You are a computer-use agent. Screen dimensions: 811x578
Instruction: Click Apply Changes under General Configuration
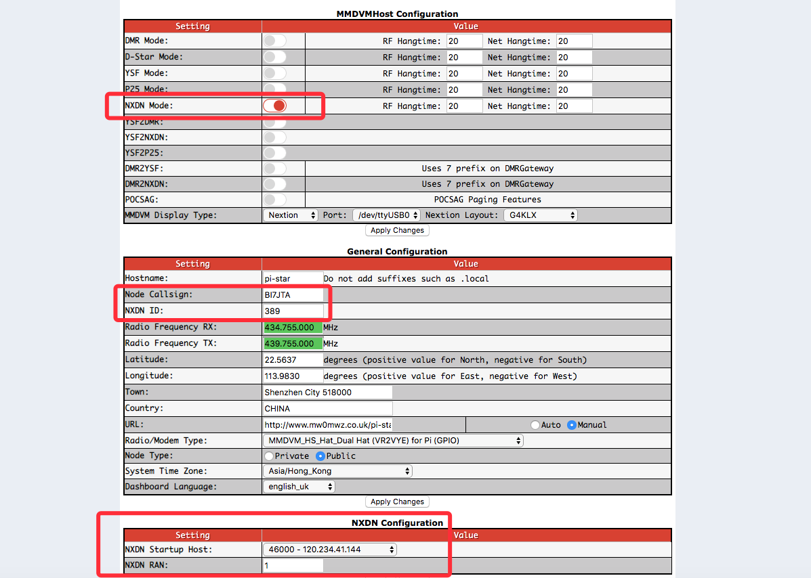coord(397,502)
